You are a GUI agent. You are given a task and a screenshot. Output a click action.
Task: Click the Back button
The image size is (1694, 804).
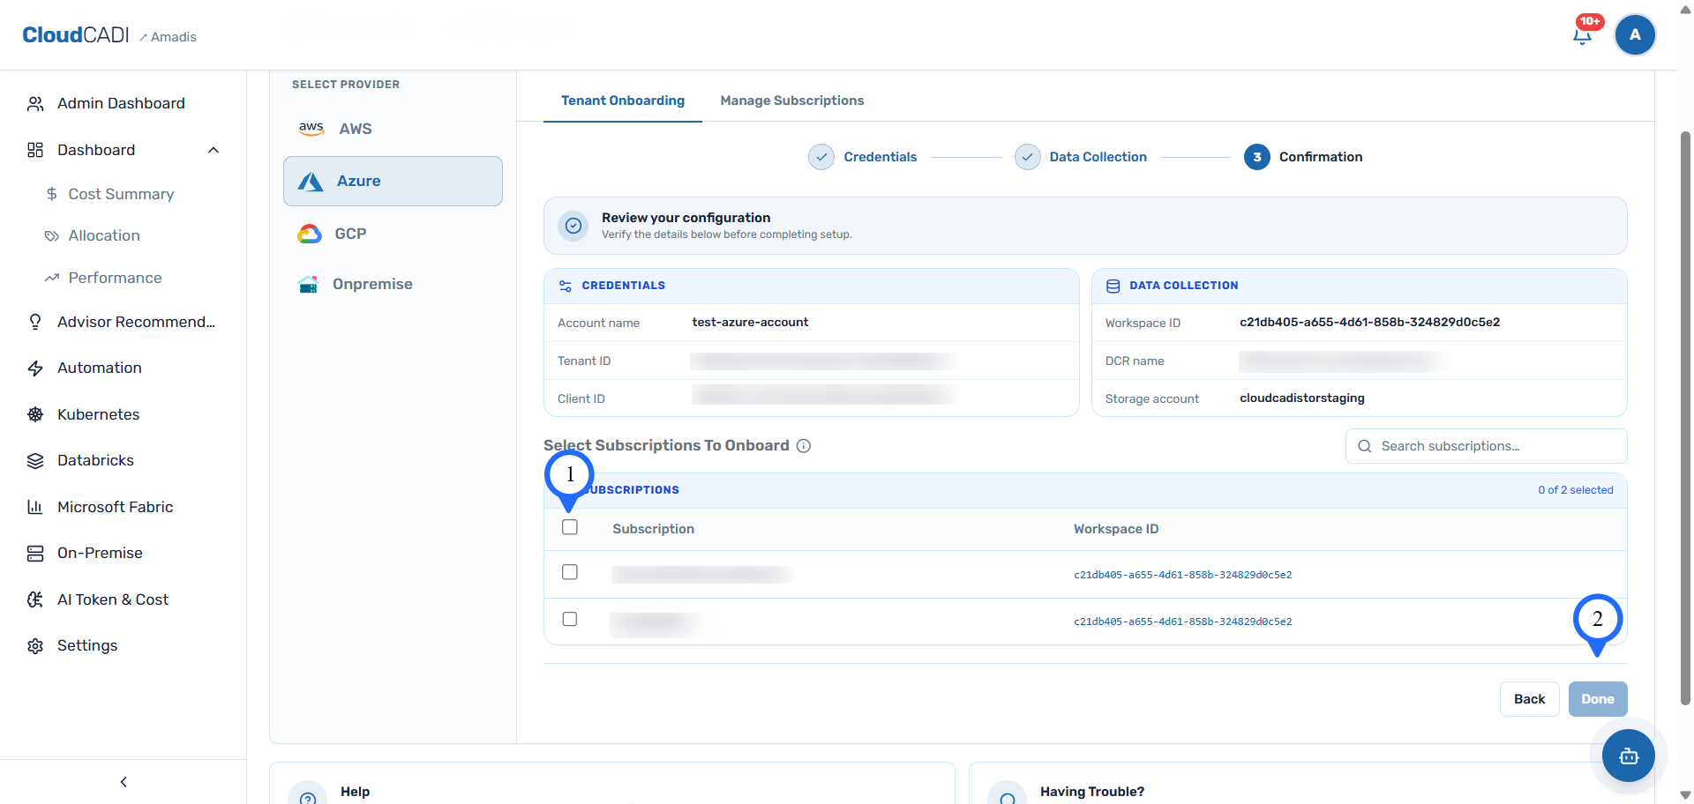point(1530,699)
